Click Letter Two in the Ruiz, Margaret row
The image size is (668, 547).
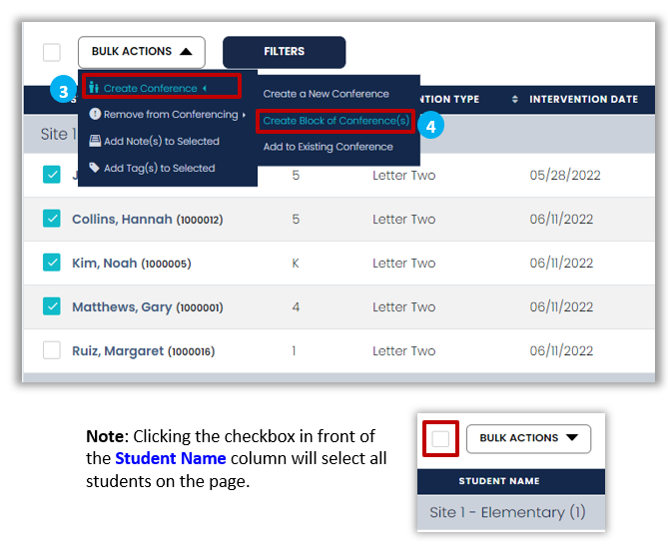[x=403, y=350]
